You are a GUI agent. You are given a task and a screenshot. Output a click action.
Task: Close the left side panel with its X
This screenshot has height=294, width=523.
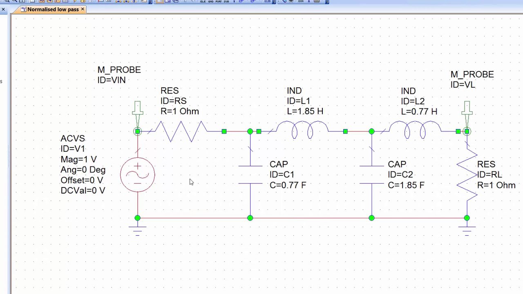[3, 9]
